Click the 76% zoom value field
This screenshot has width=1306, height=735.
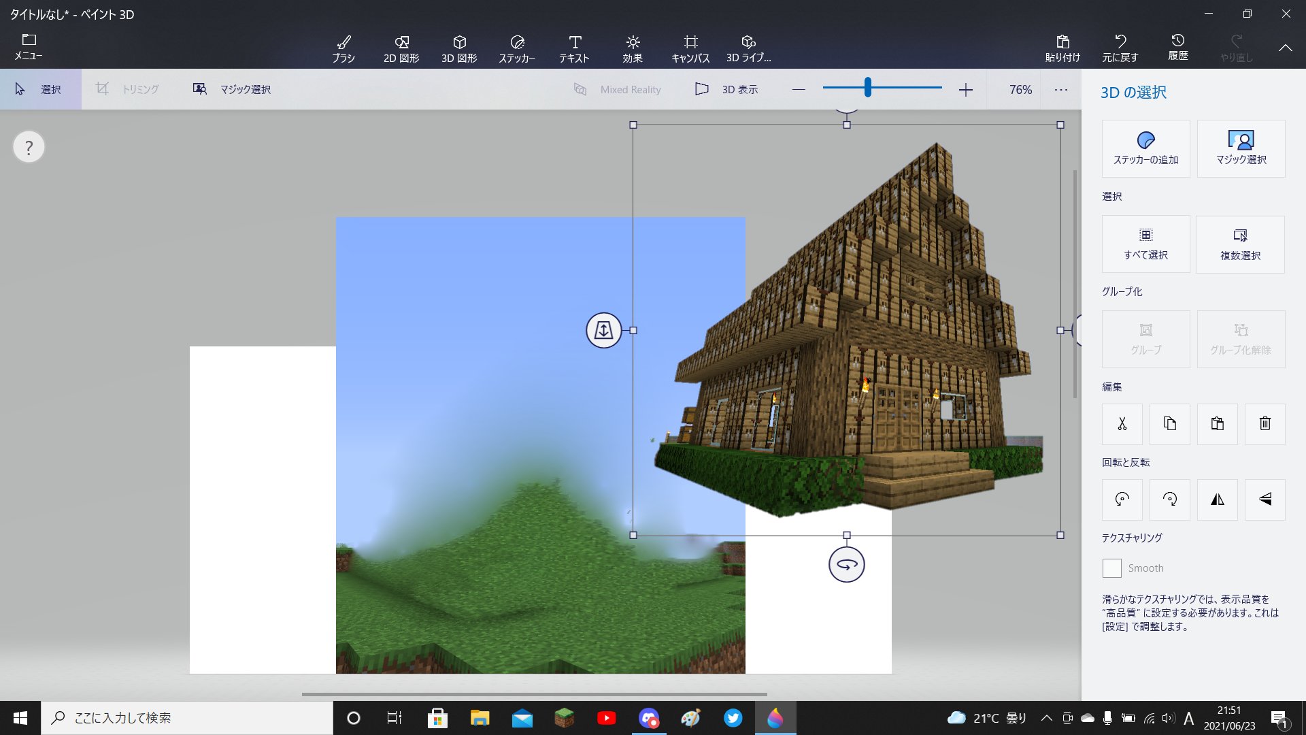click(1020, 89)
